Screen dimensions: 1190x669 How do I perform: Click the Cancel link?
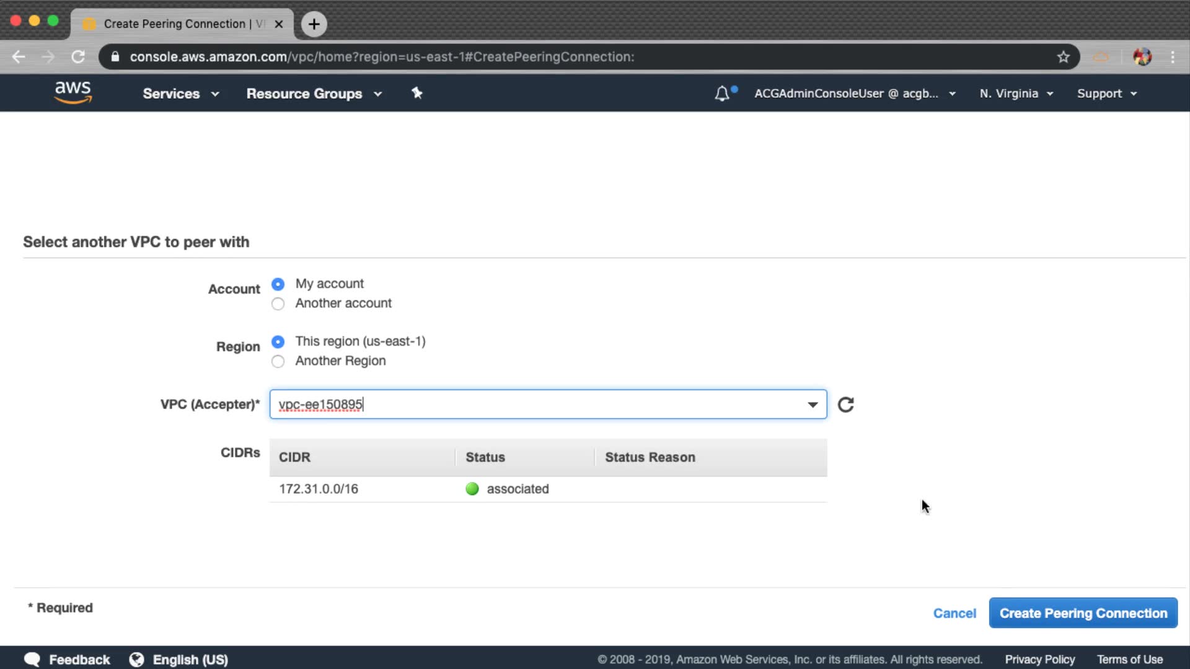point(954,613)
